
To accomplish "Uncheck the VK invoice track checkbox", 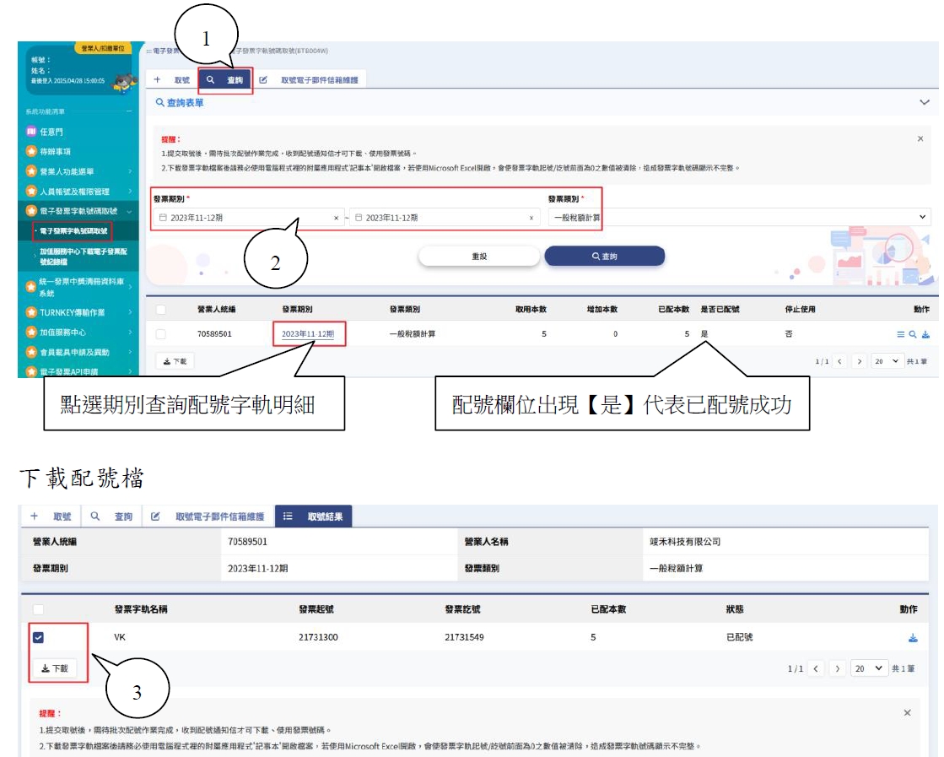I will [38, 638].
